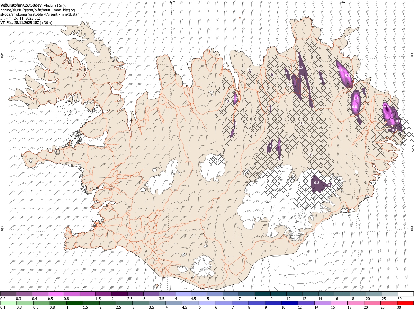This screenshot has height=310, width=414.
Task: Click the 1.2 precipitation value label on the map
Action: pos(356,99)
